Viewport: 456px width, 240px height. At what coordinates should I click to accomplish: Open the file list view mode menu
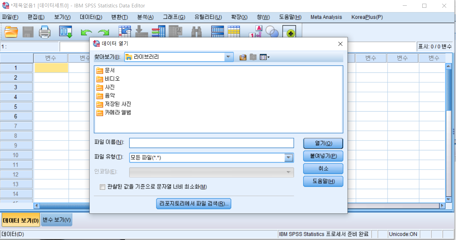[265, 57]
